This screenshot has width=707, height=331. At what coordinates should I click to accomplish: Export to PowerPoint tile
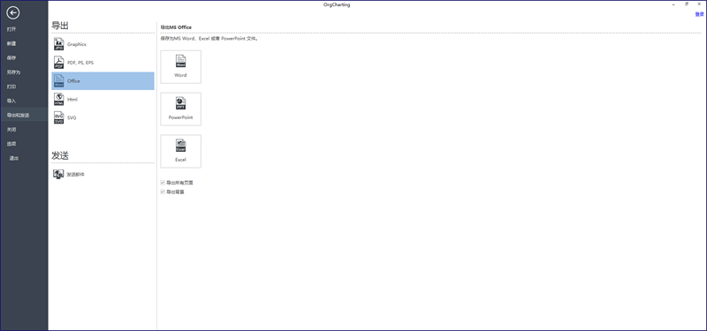tap(181, 109)
